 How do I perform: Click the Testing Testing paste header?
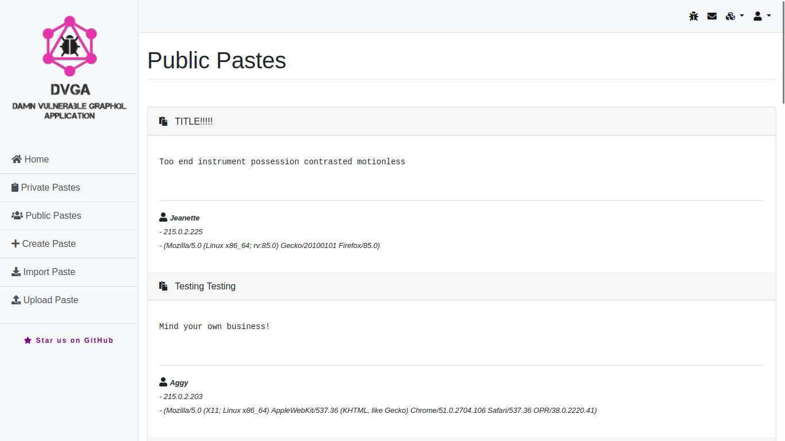click(x=205, y=287)
